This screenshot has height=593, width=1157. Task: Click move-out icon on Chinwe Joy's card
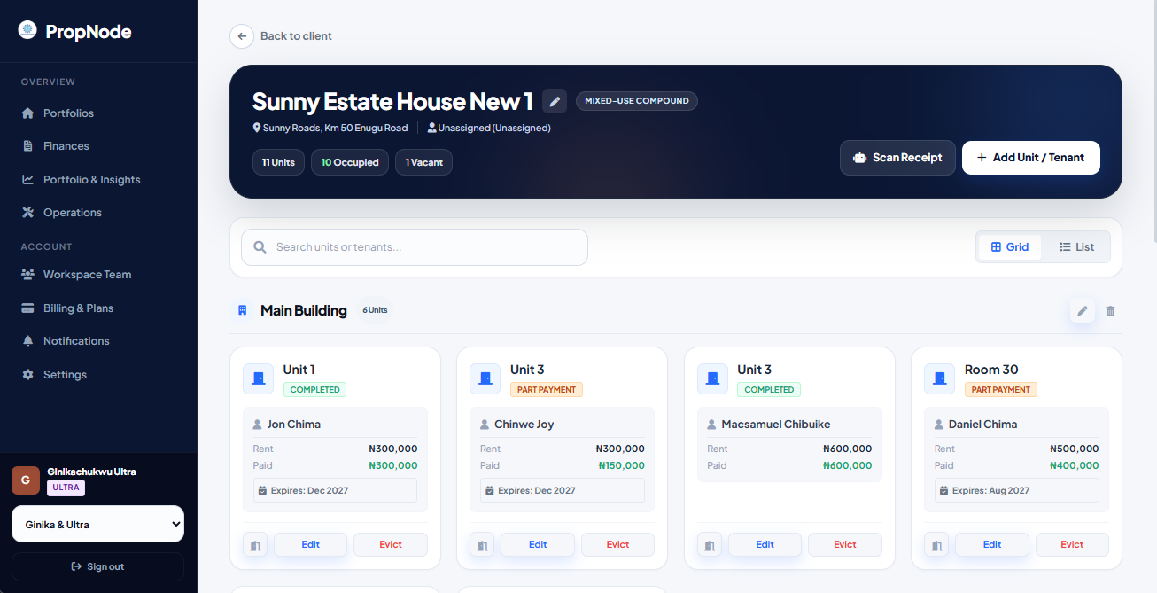pyautogui.click(x=482, y=544)
